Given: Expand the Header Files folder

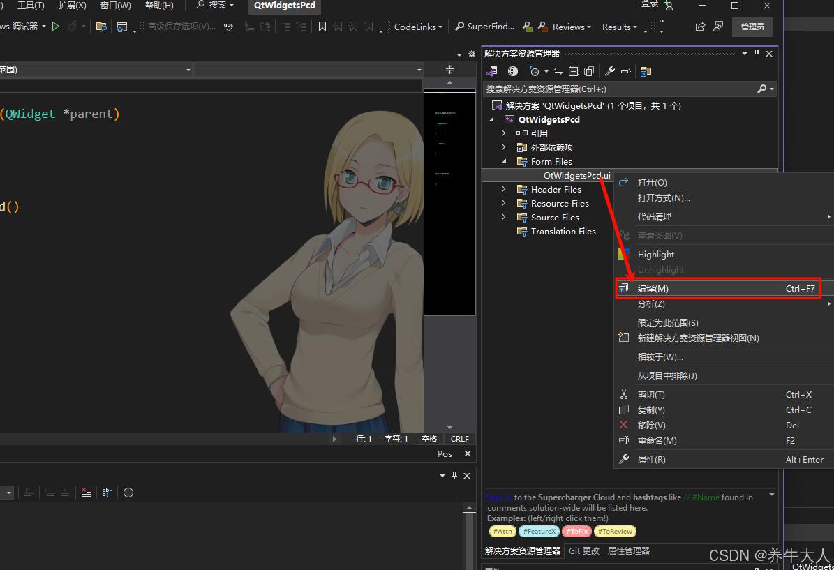Looking at the screenshot, I should (503, 189).
